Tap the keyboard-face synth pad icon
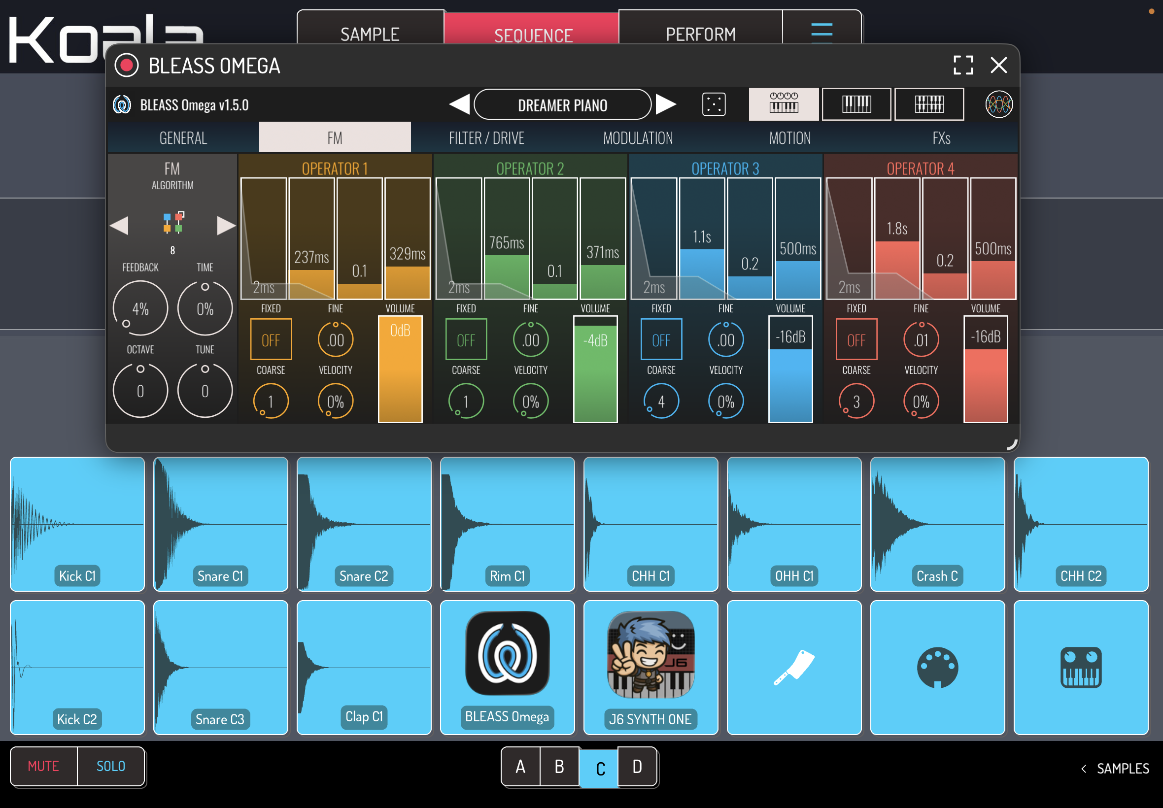 pos(1081,667)
